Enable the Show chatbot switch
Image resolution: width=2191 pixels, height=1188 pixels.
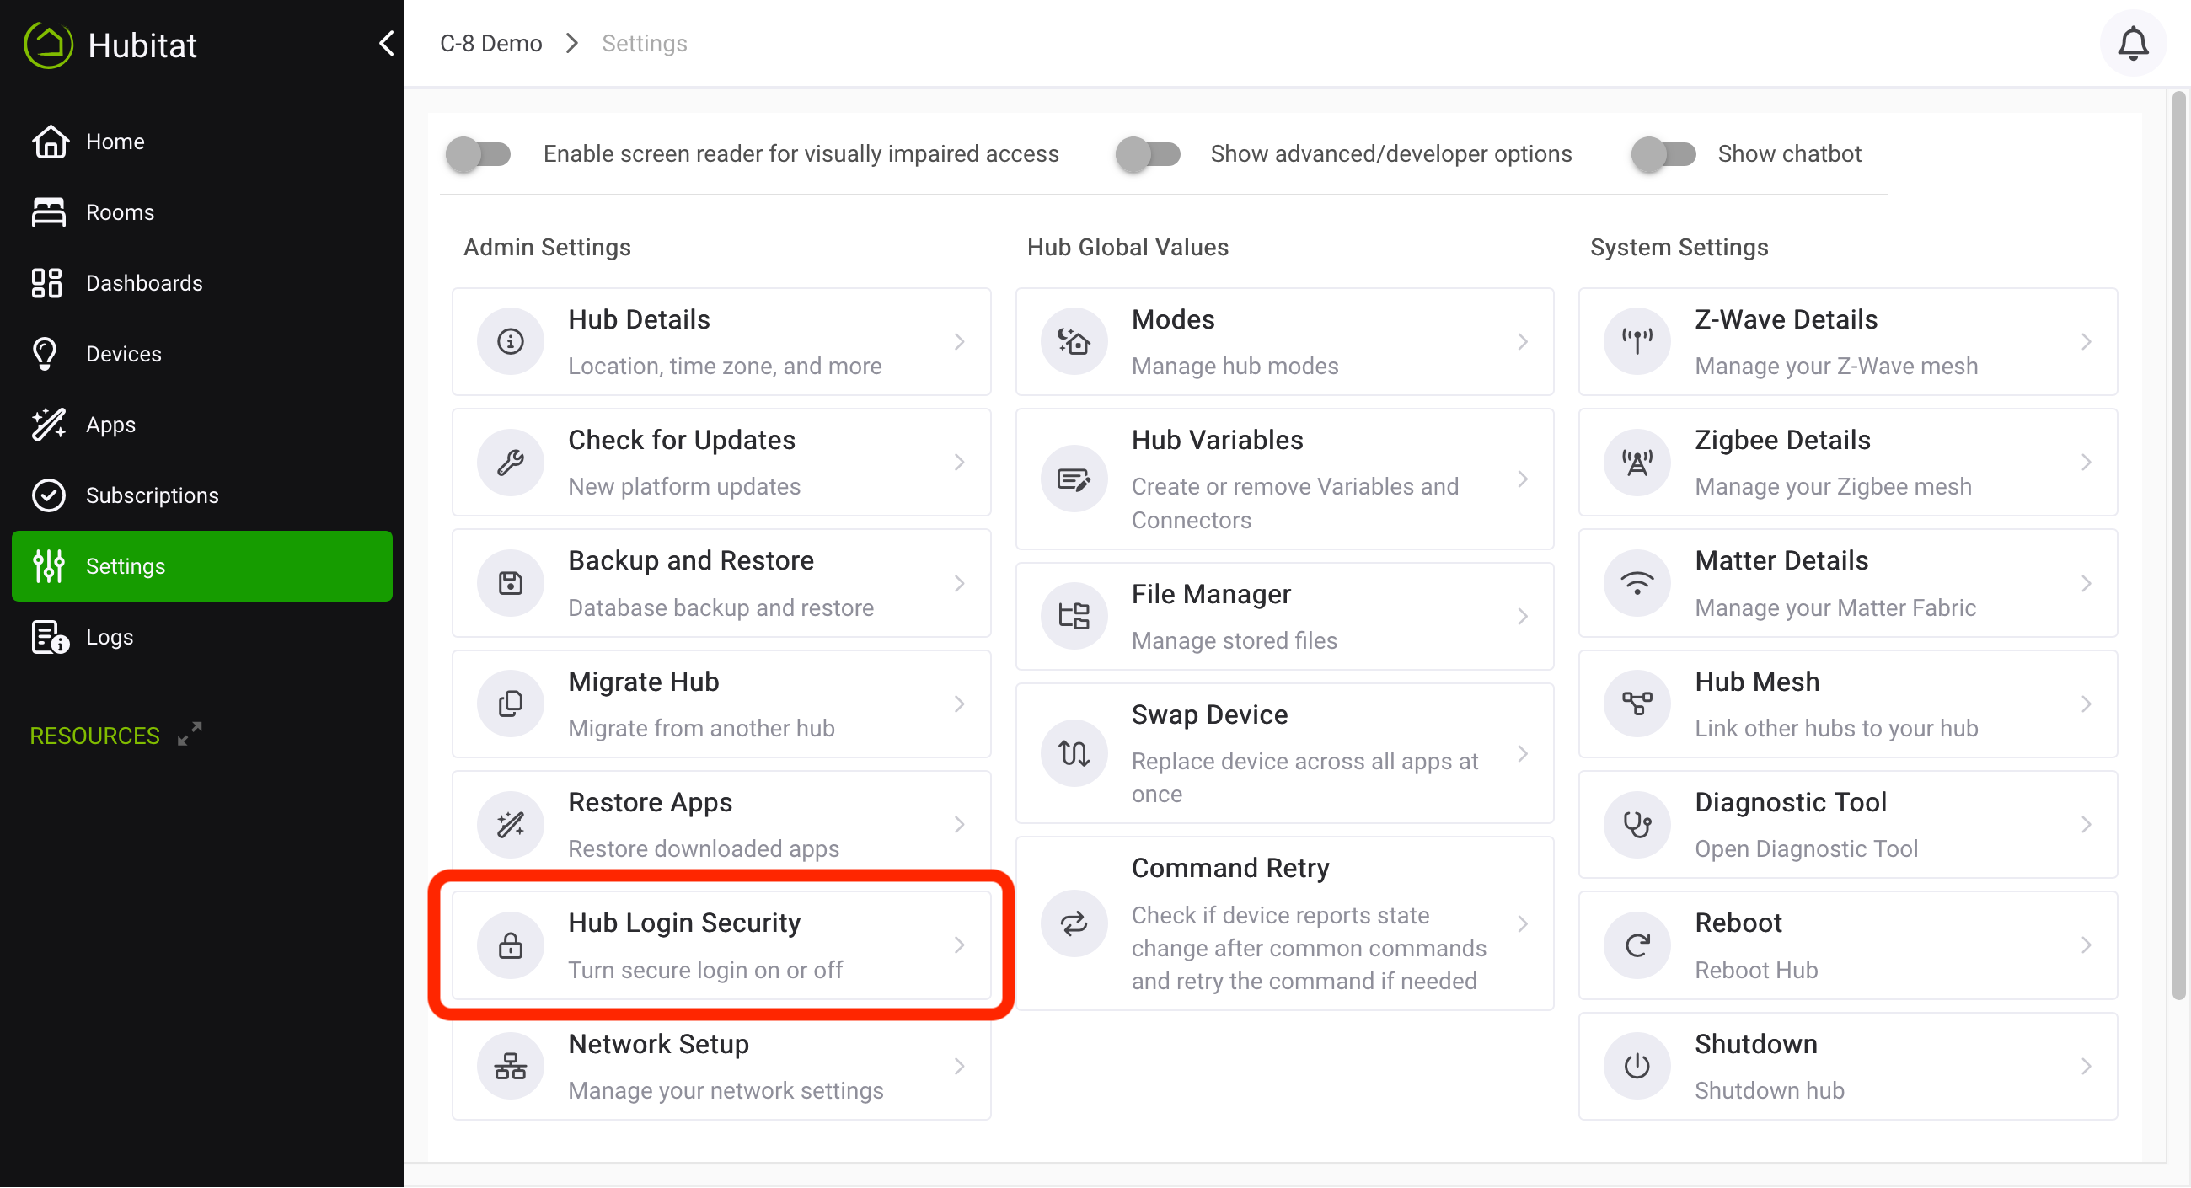pyautogui.click(x=1663, y=154)
